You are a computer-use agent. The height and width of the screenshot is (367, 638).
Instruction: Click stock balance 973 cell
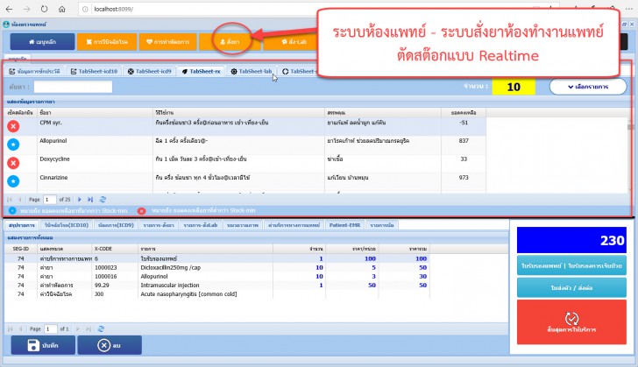coord(464,178)
